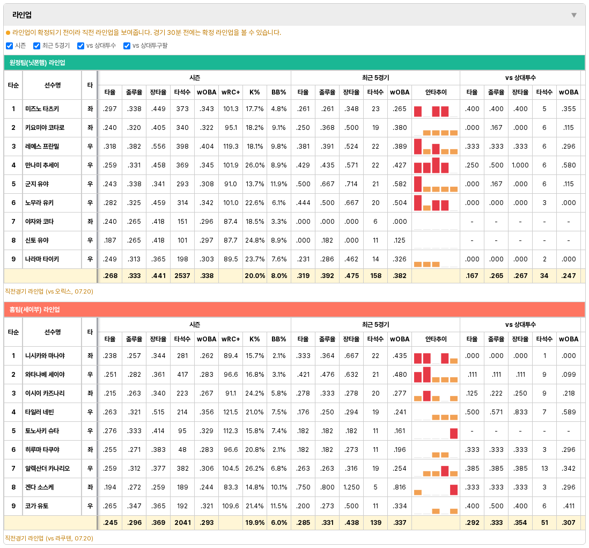Click 직전경기 라인업 (vs 오릭스, 07.20) link
The width and height of the screenshot is (589, 548).
(49, 291)
